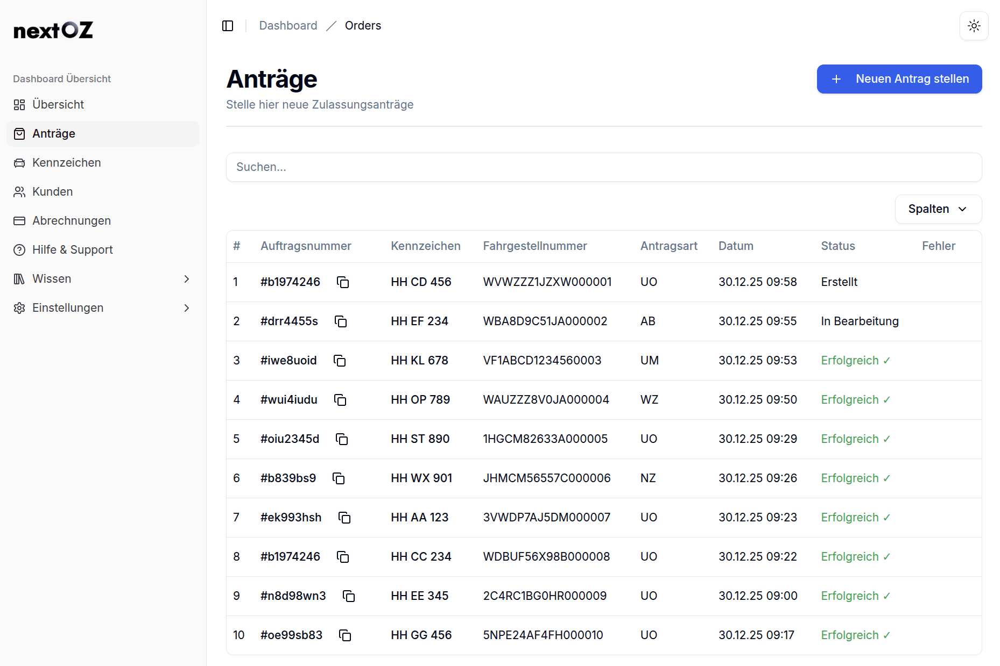Click Neuen Antrag stellen button
Screen dimensions: 1000x666
tap(899, 79)
